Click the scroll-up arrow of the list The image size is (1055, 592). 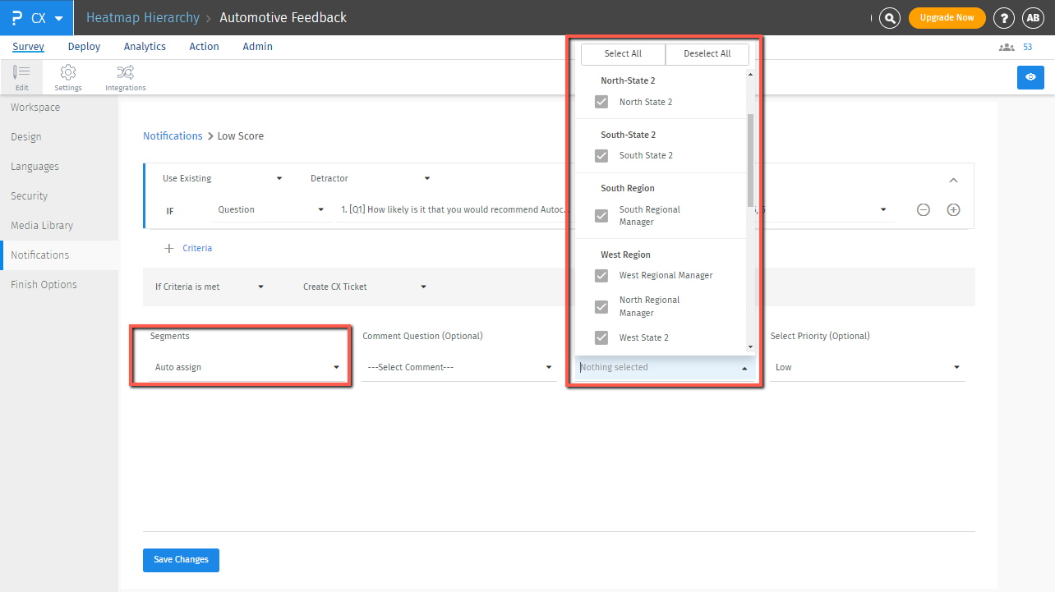click(750, 76)
